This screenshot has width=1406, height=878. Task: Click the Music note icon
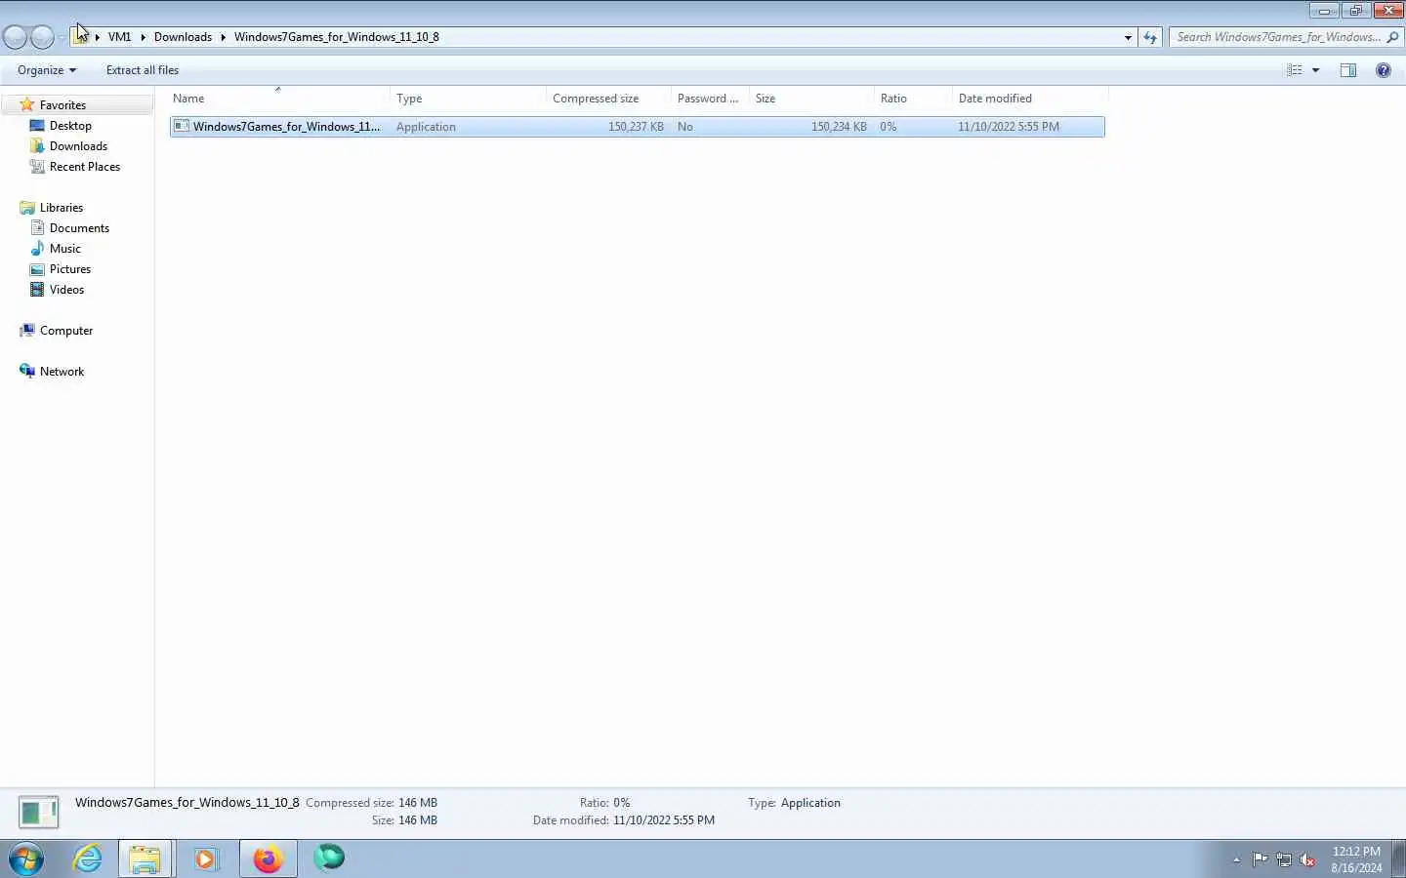point(37,249)
